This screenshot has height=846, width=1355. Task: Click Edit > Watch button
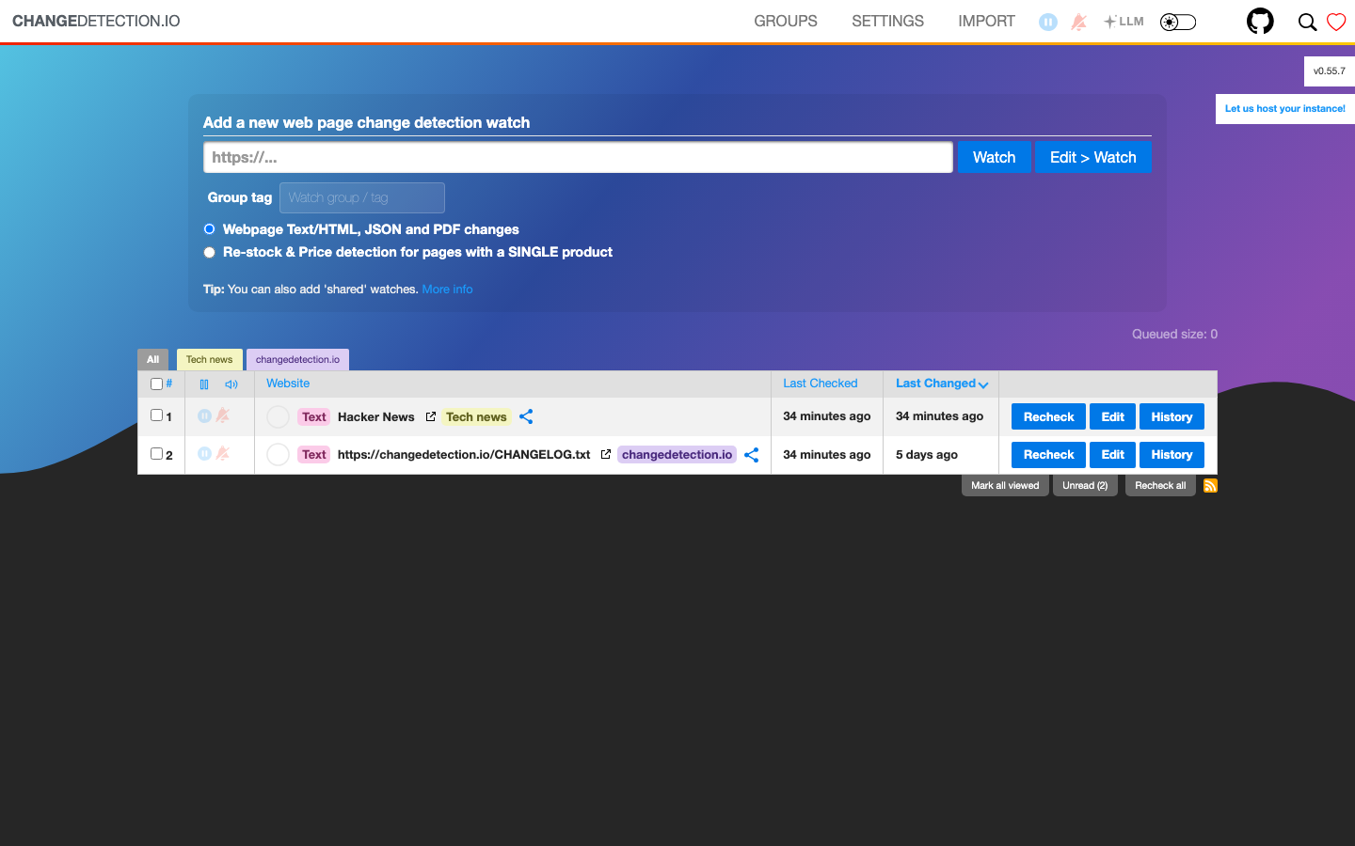(x=1093, y=157)
